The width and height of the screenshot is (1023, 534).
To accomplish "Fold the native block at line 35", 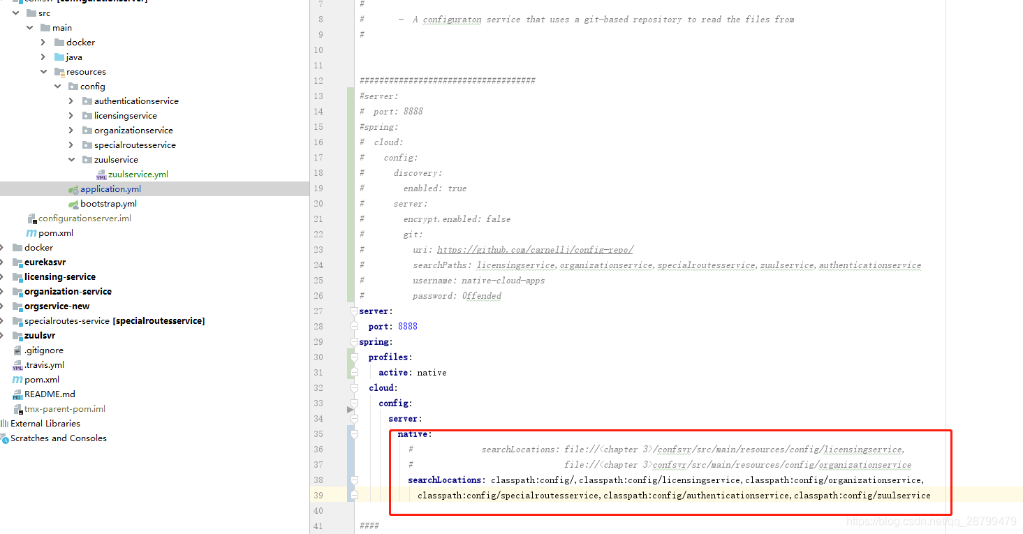I will click(354, 434).
